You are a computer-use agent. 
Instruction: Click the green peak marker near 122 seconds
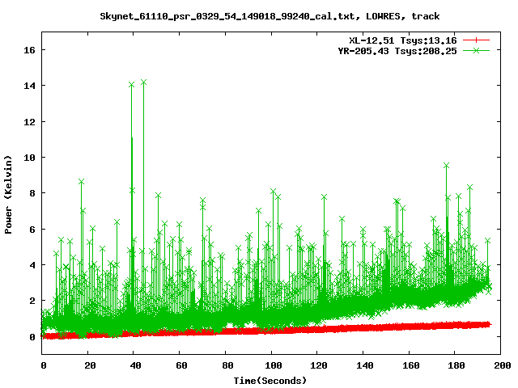point(324,197)
